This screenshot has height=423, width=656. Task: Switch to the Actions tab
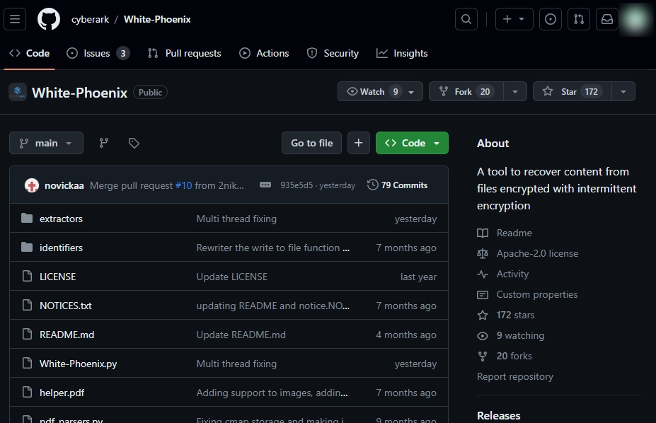(264, 53)
